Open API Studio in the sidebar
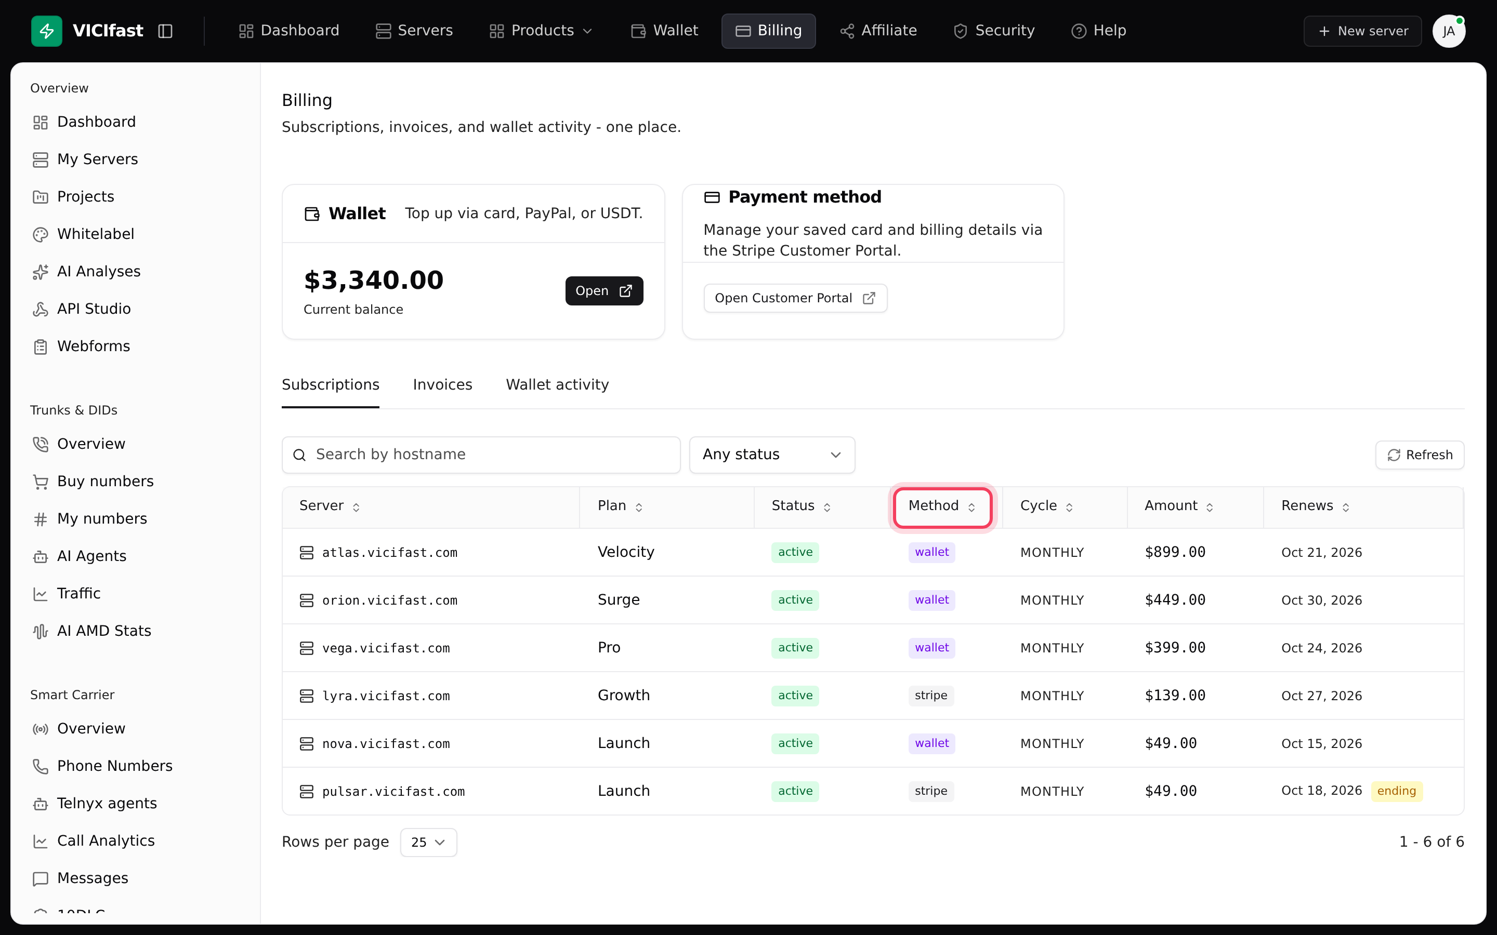The height and width of the screenshot is (935, 1497). pyautogui.click(x=82, y=309)
